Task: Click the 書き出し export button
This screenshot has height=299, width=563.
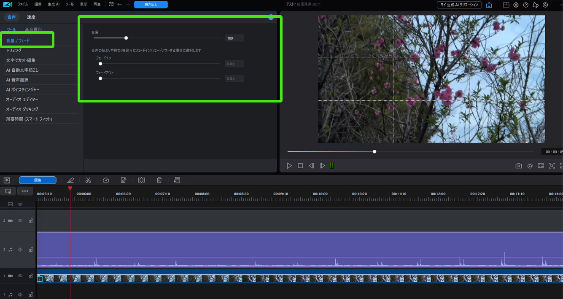Action: point(151,5)
